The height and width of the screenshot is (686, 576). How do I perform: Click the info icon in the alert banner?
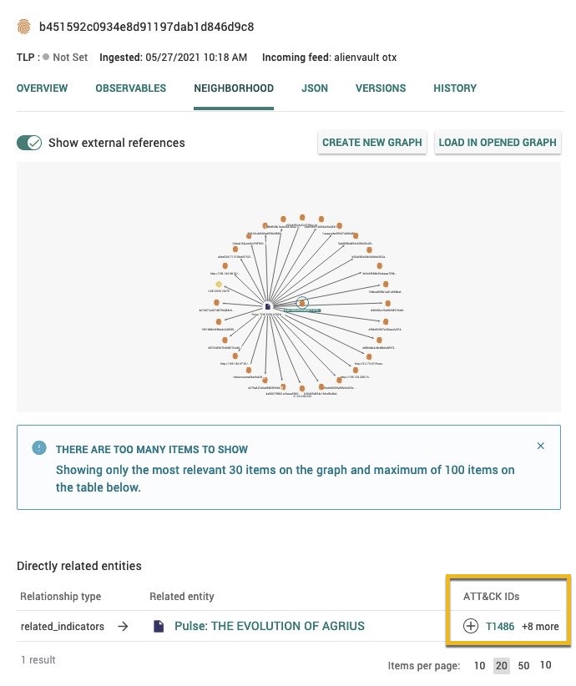[x=39, y=448]
